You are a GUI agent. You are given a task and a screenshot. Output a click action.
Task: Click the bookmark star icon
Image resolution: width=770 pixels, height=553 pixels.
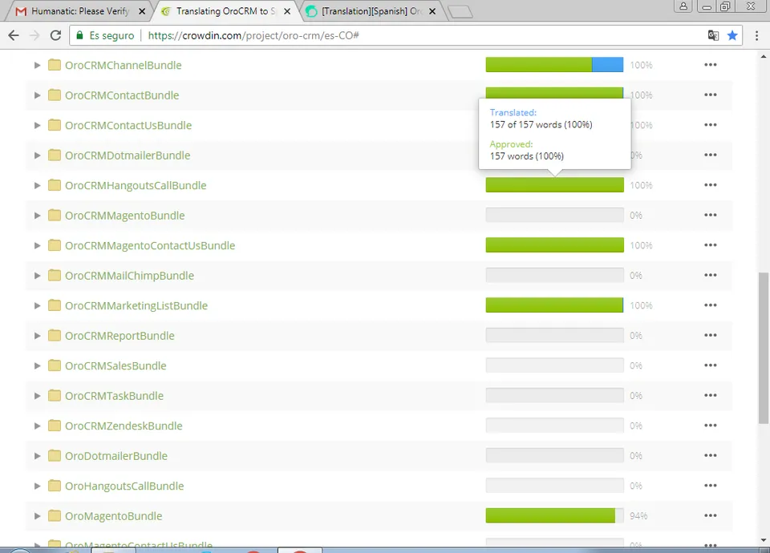pos(732,35)
